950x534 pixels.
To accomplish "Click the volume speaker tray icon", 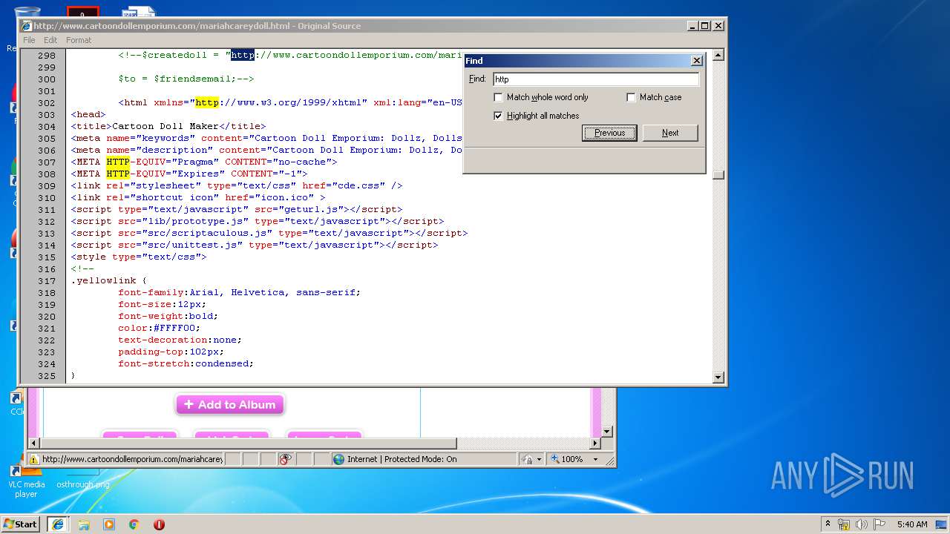I will pos(862,524).
